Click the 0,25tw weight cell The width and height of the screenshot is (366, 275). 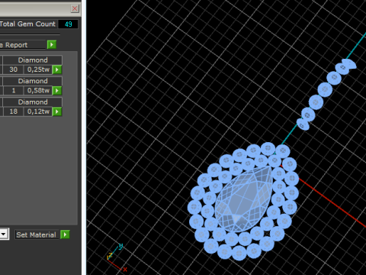click(38, 70)
